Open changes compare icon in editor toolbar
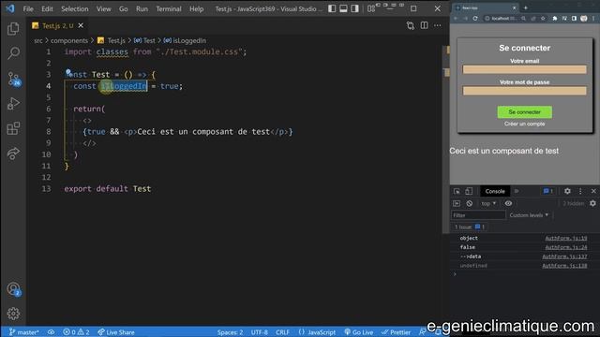This screenshot has height=337, width=600. pyautogui.click(x=411, y=25)
